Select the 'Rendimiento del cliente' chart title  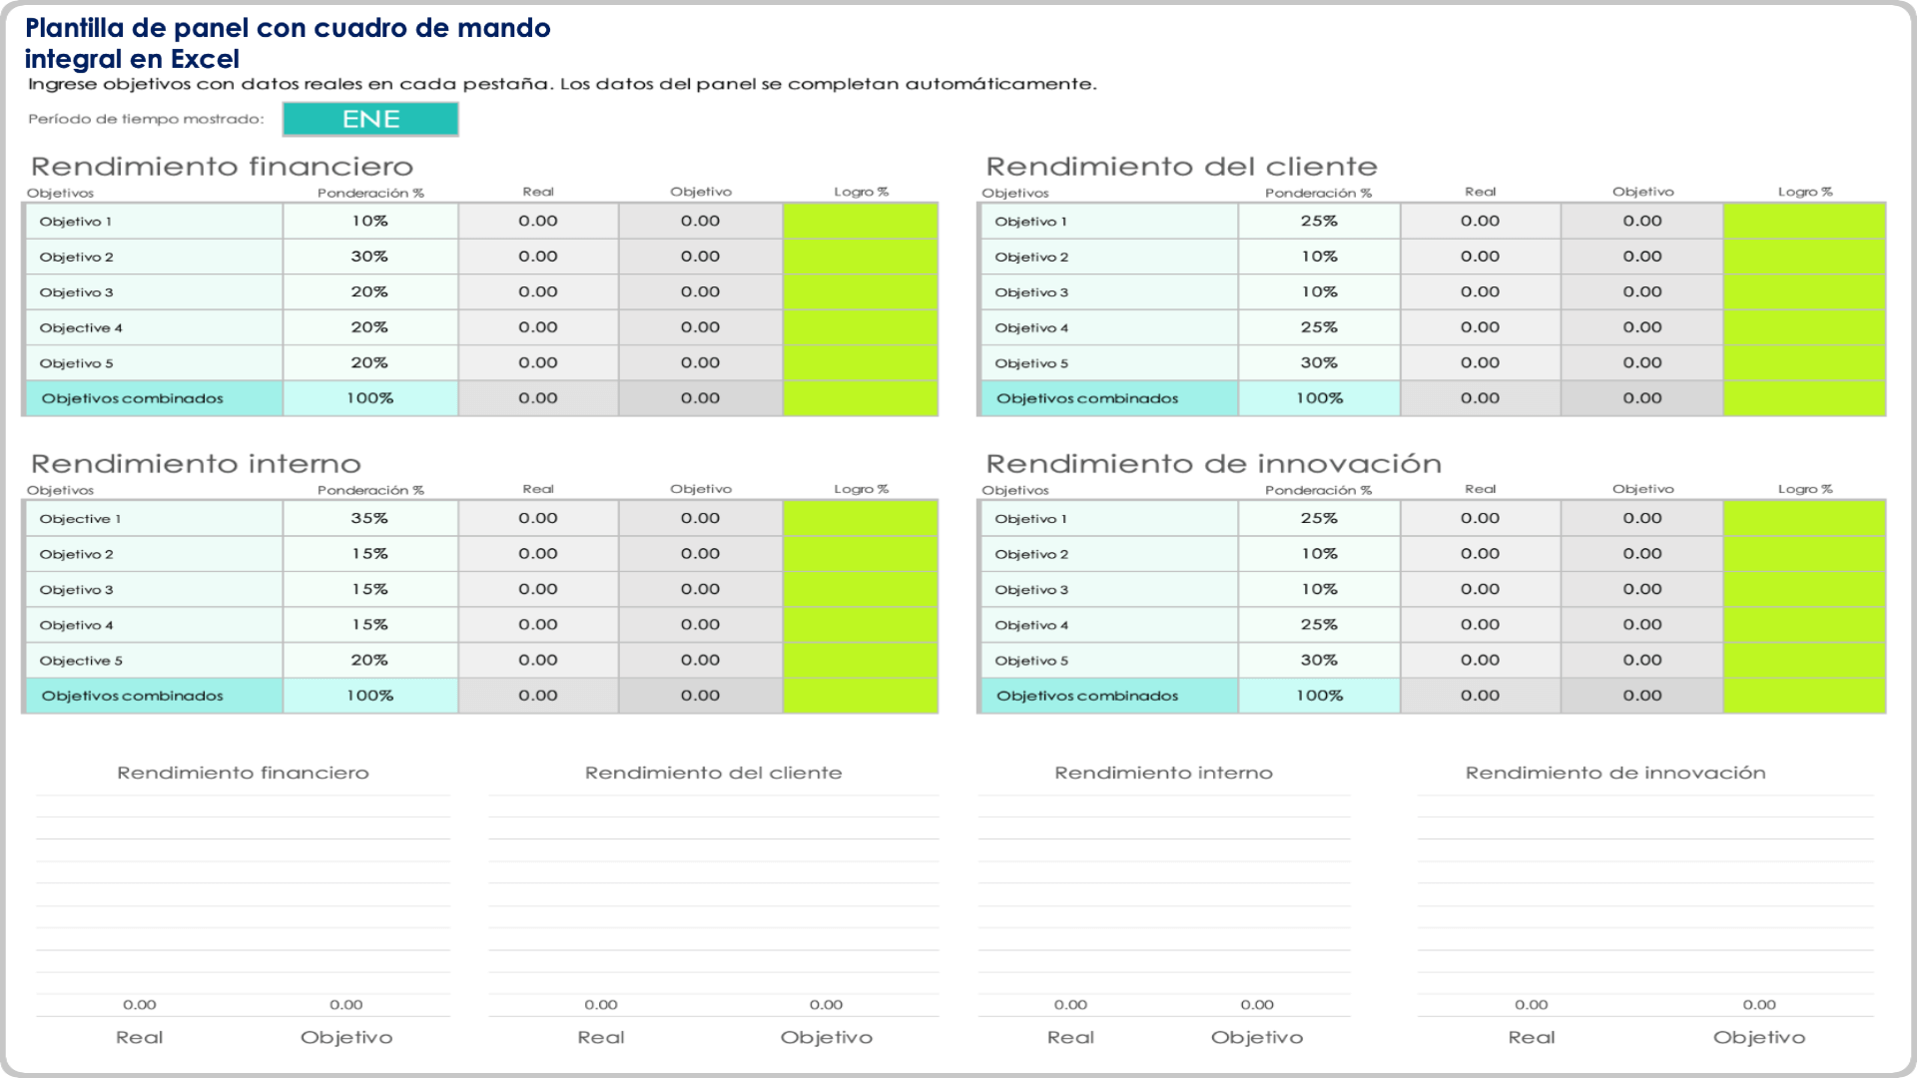coord(713,773)
